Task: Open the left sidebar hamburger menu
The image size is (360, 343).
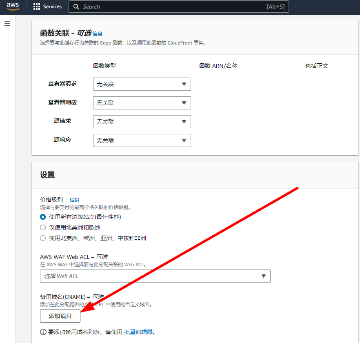Action: [x=7, y=23]
